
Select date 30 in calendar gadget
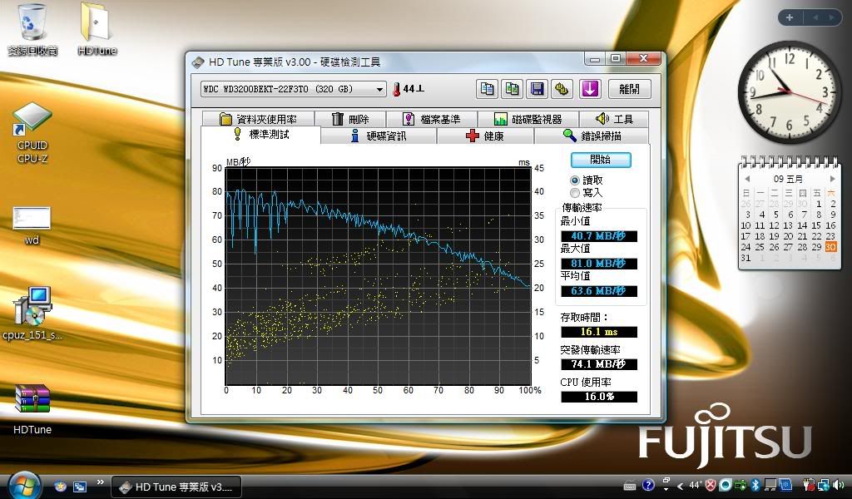pos(831,246)
